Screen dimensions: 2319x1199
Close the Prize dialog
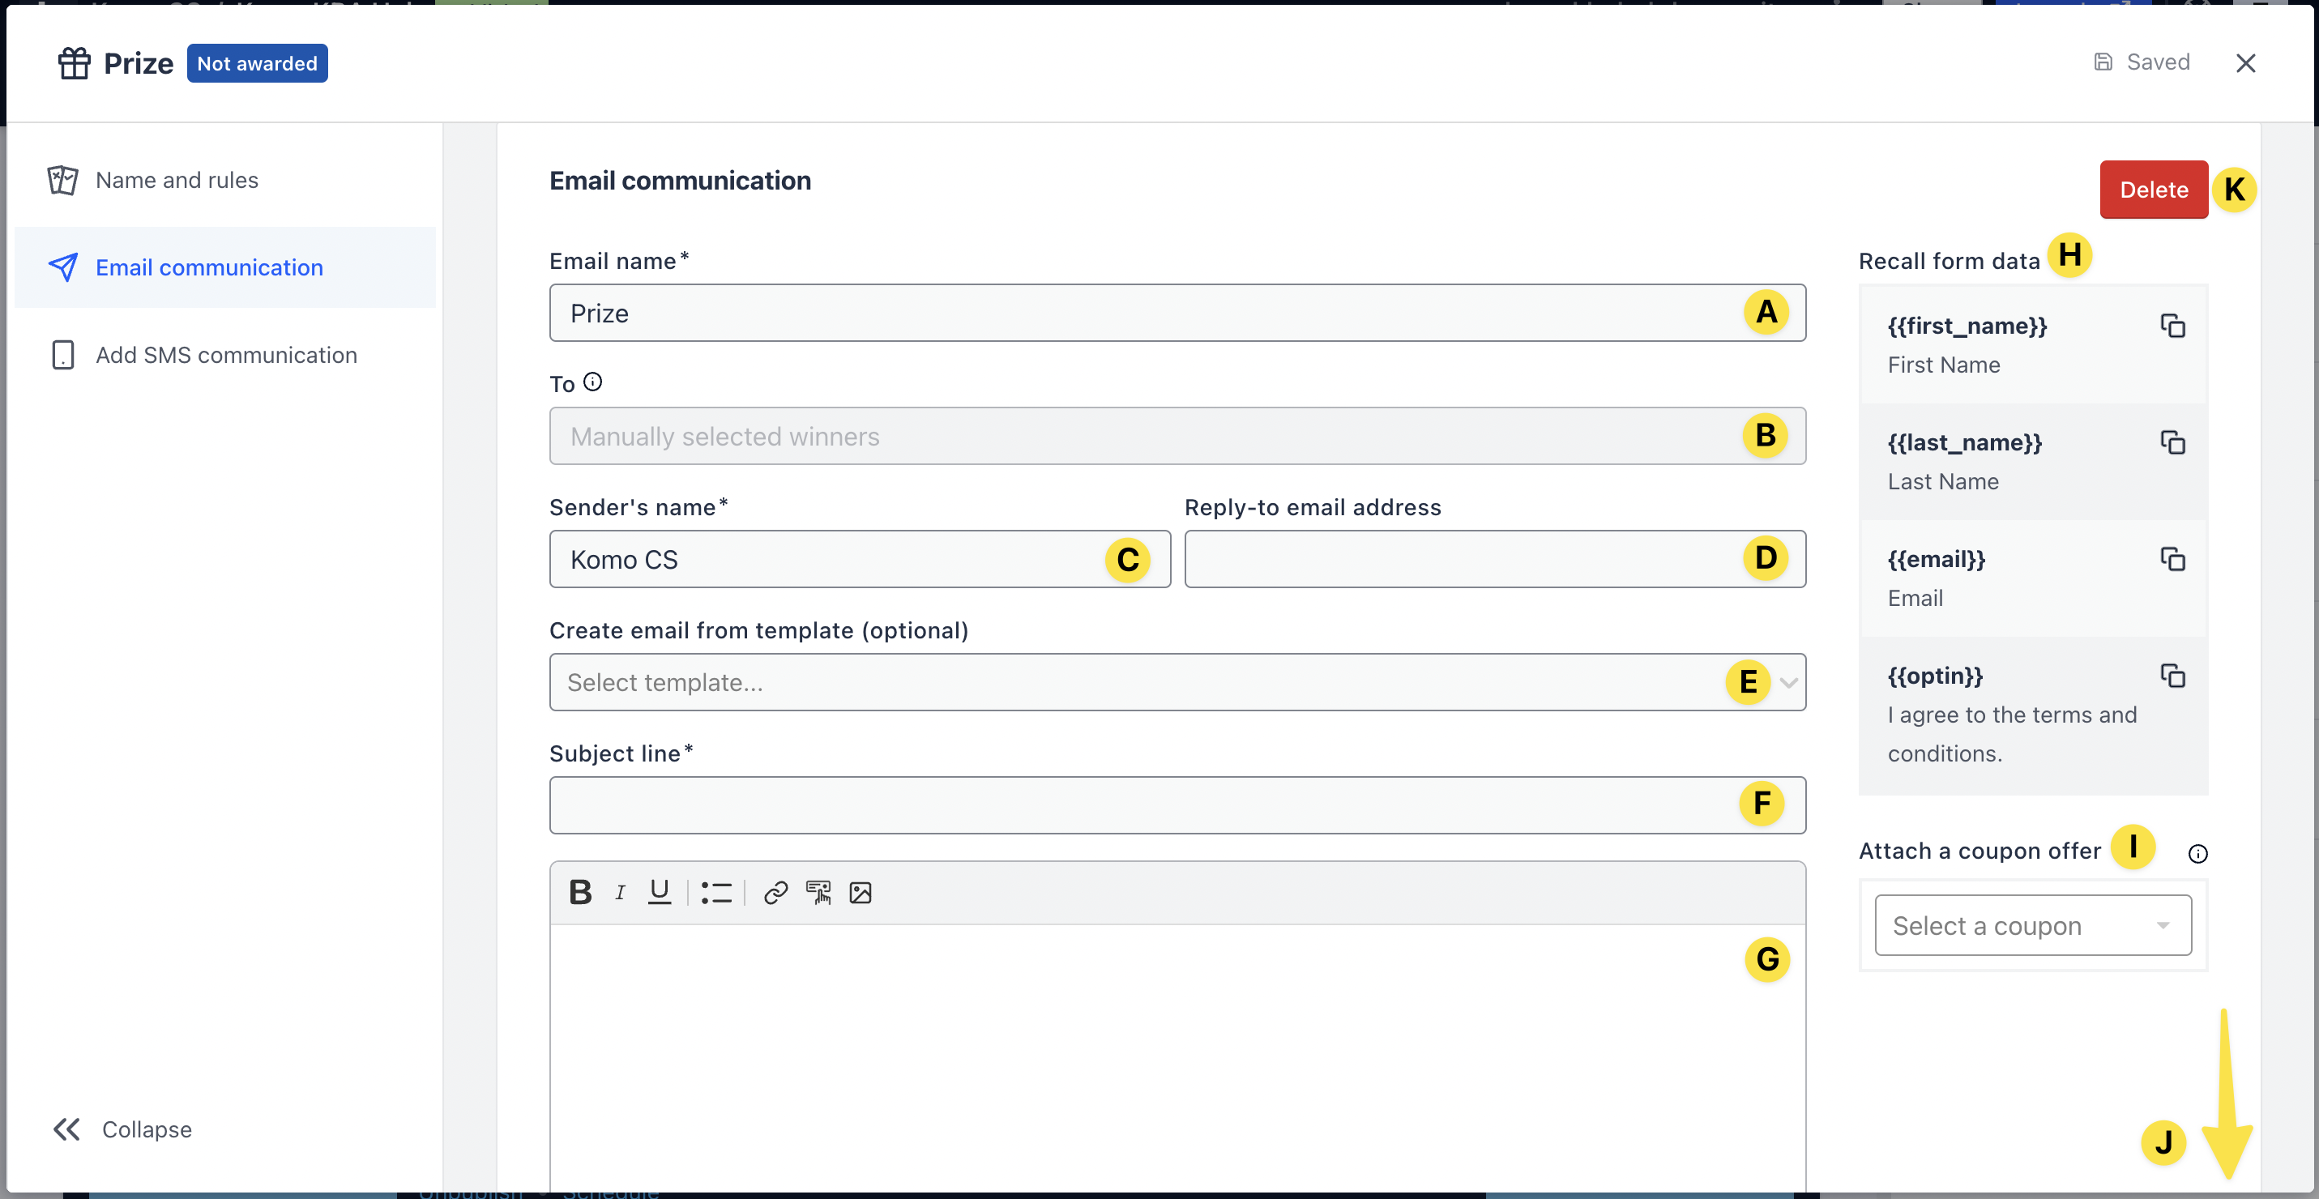[x=2245, y=63]
